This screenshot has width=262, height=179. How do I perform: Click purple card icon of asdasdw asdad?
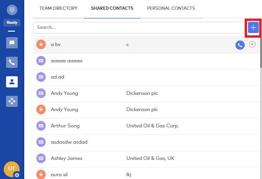click(x=41, y=142)
